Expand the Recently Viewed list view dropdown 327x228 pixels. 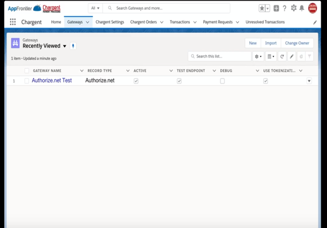(65, 46)
